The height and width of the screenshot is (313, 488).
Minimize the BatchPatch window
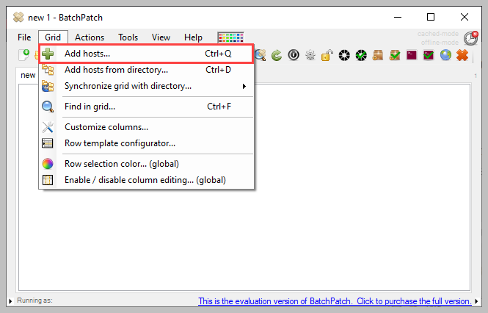click(398, 17)
